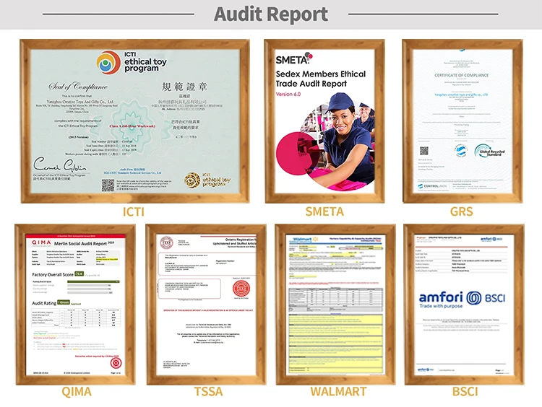The image size is (542, 407).
Task: Click the 'WALMART' caption label
Action: [x=338, y=392]
